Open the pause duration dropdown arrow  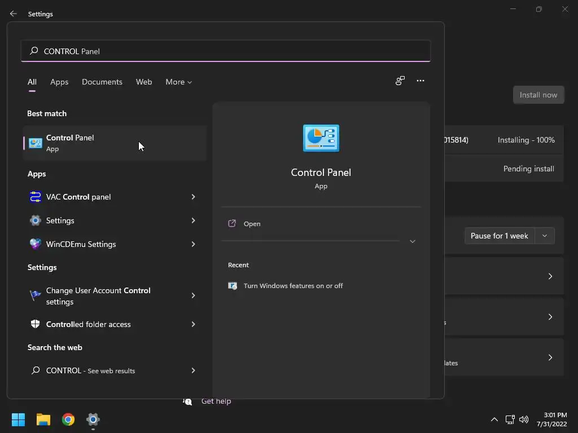coord(545,236)
